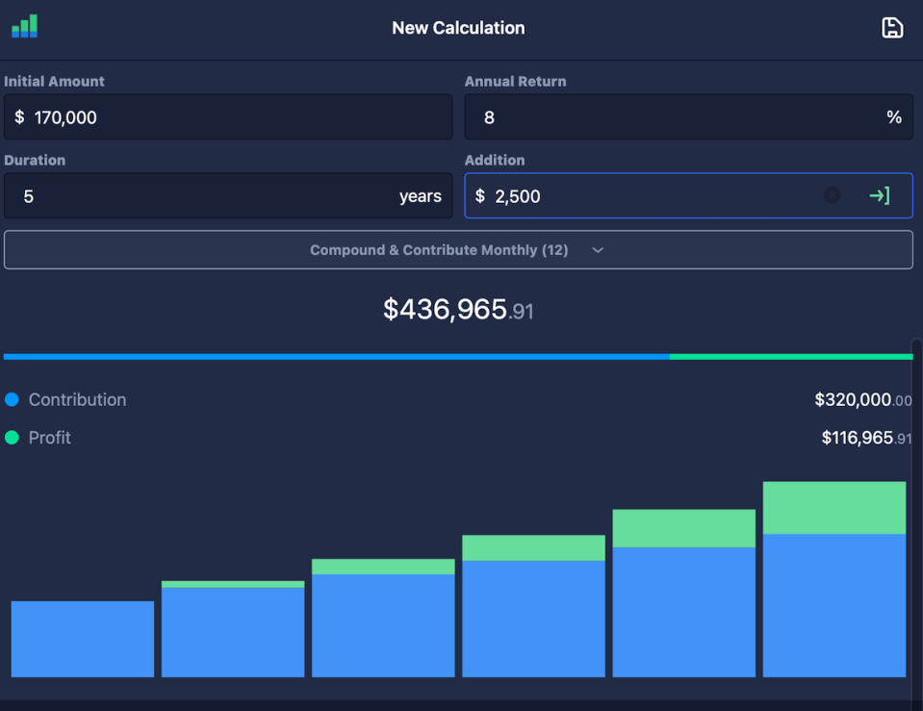Image resolution: width=923 pixels, height=711 pixels.
Task: Select the Contribution legend label
Action: pyautogui.click(x=77, y=399)
